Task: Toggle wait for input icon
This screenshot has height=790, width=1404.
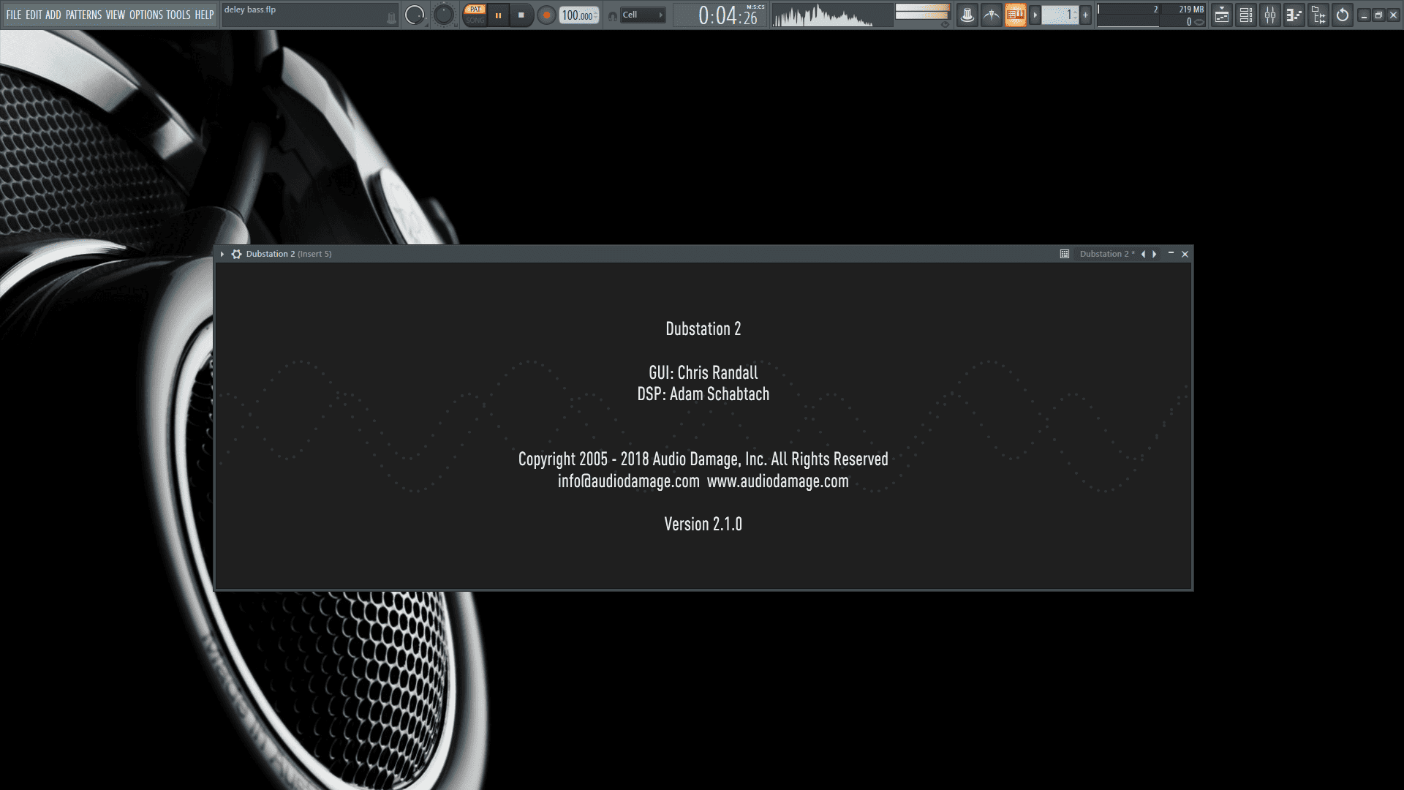Action: (992, 15)
